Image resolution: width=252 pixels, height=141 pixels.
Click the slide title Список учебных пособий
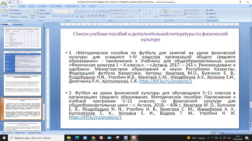[150, 37]
